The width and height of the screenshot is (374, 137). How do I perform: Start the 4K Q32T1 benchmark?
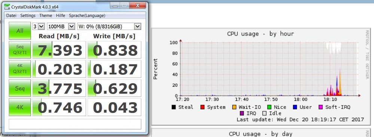20,69
